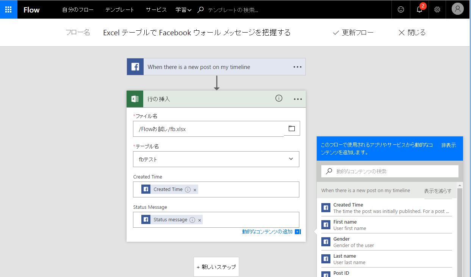
Task: Open the user profile avatar
Action: pyautogui.click(x=458, y=9)
